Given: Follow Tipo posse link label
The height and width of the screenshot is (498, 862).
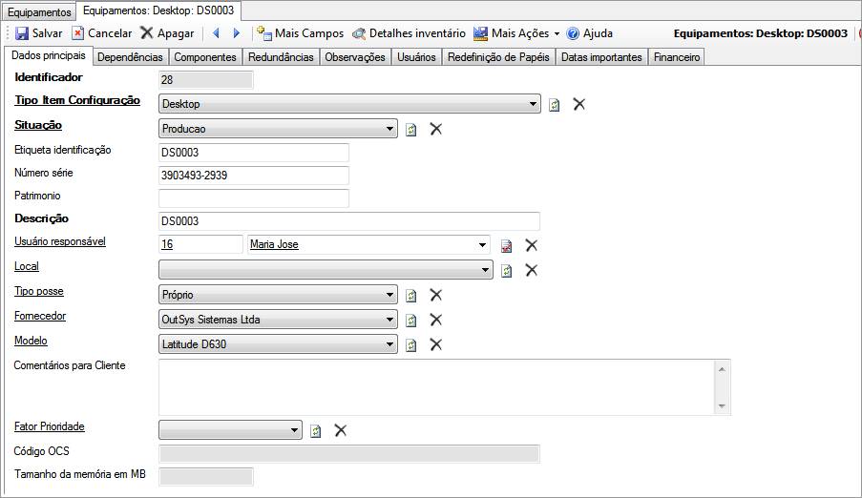Looking at the screenshot, I should point(39,291).
